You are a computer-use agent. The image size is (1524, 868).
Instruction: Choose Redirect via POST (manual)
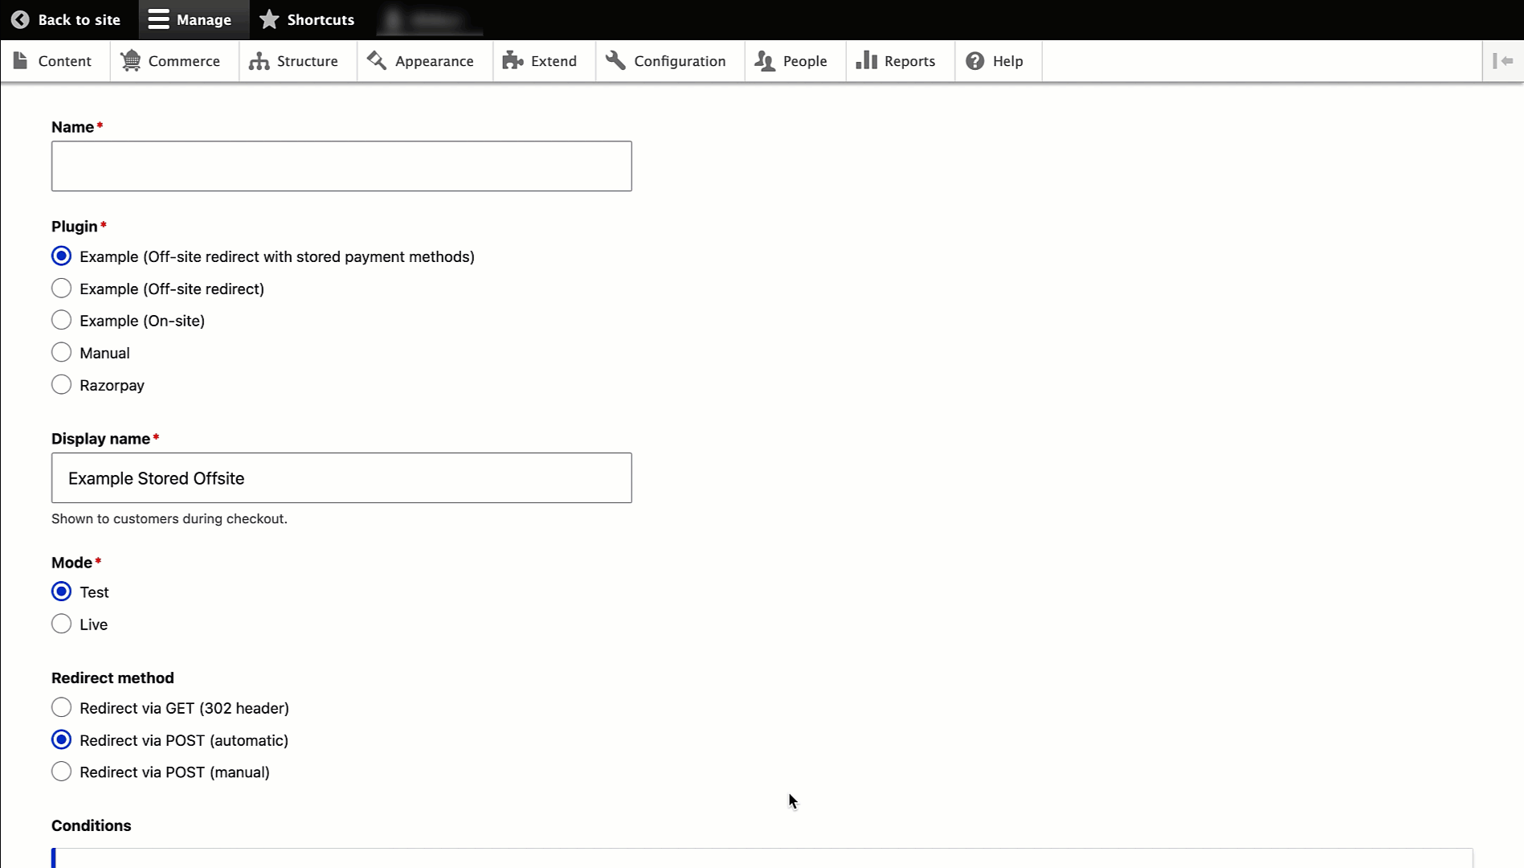click(61, 772)
